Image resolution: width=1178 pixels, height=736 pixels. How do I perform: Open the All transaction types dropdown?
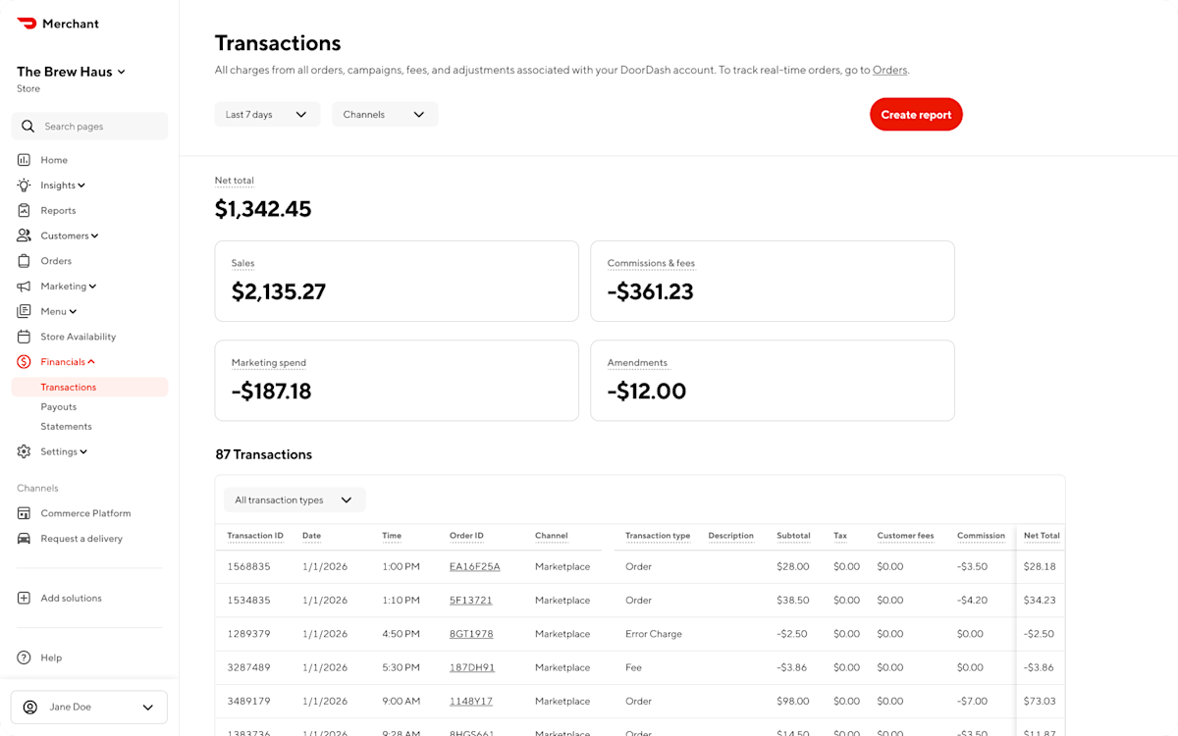click(x=293, y=499)
